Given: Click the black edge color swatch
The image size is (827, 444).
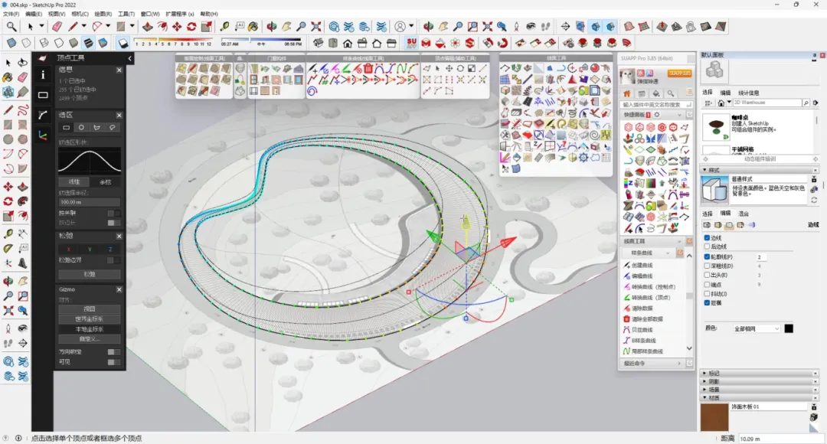Looking at the screenshot, I should click(789, 328).
